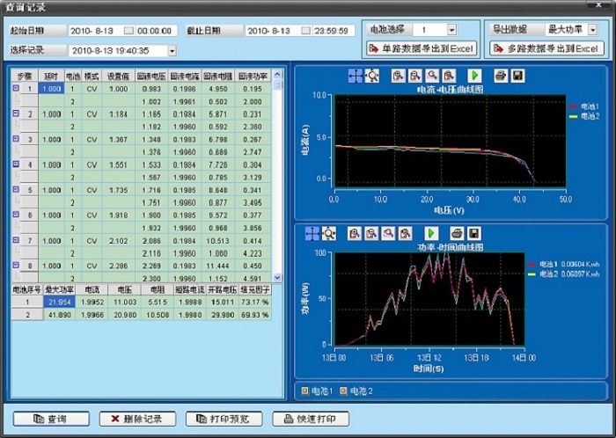Click the 删除记录 button

coord(136,419)
